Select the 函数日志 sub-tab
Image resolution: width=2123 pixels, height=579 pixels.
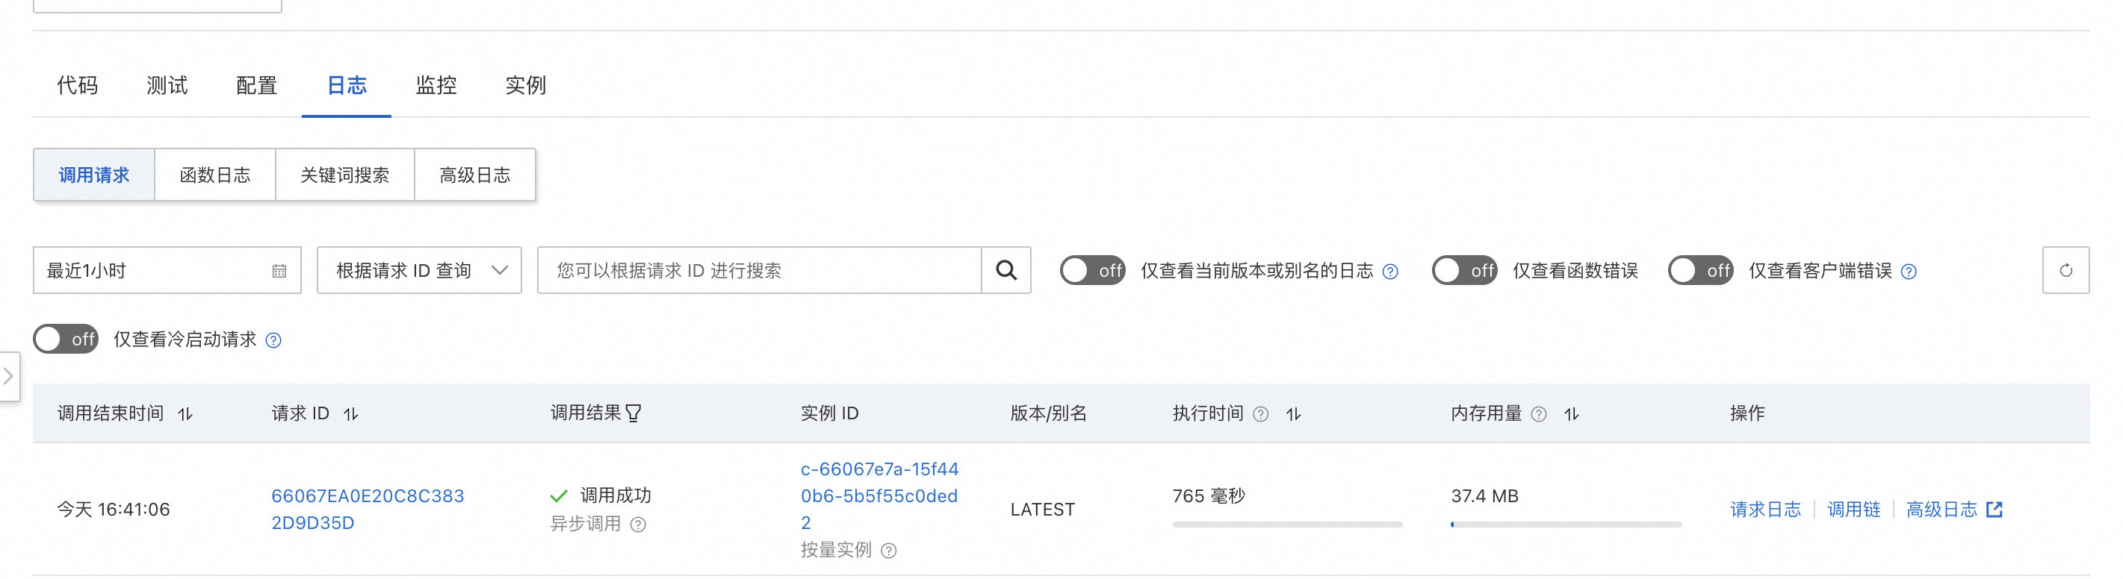(215, 175)
